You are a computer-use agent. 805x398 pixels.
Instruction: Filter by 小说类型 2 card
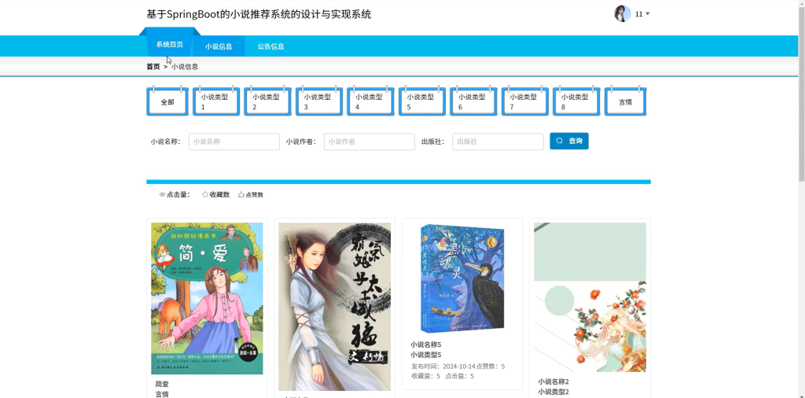tap(267, 101)
